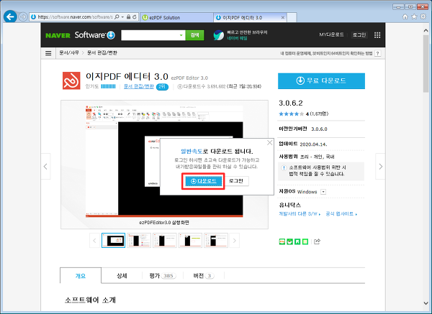Click 로그인 in the header
The image size is (432, 314).
tap(359, 35)
